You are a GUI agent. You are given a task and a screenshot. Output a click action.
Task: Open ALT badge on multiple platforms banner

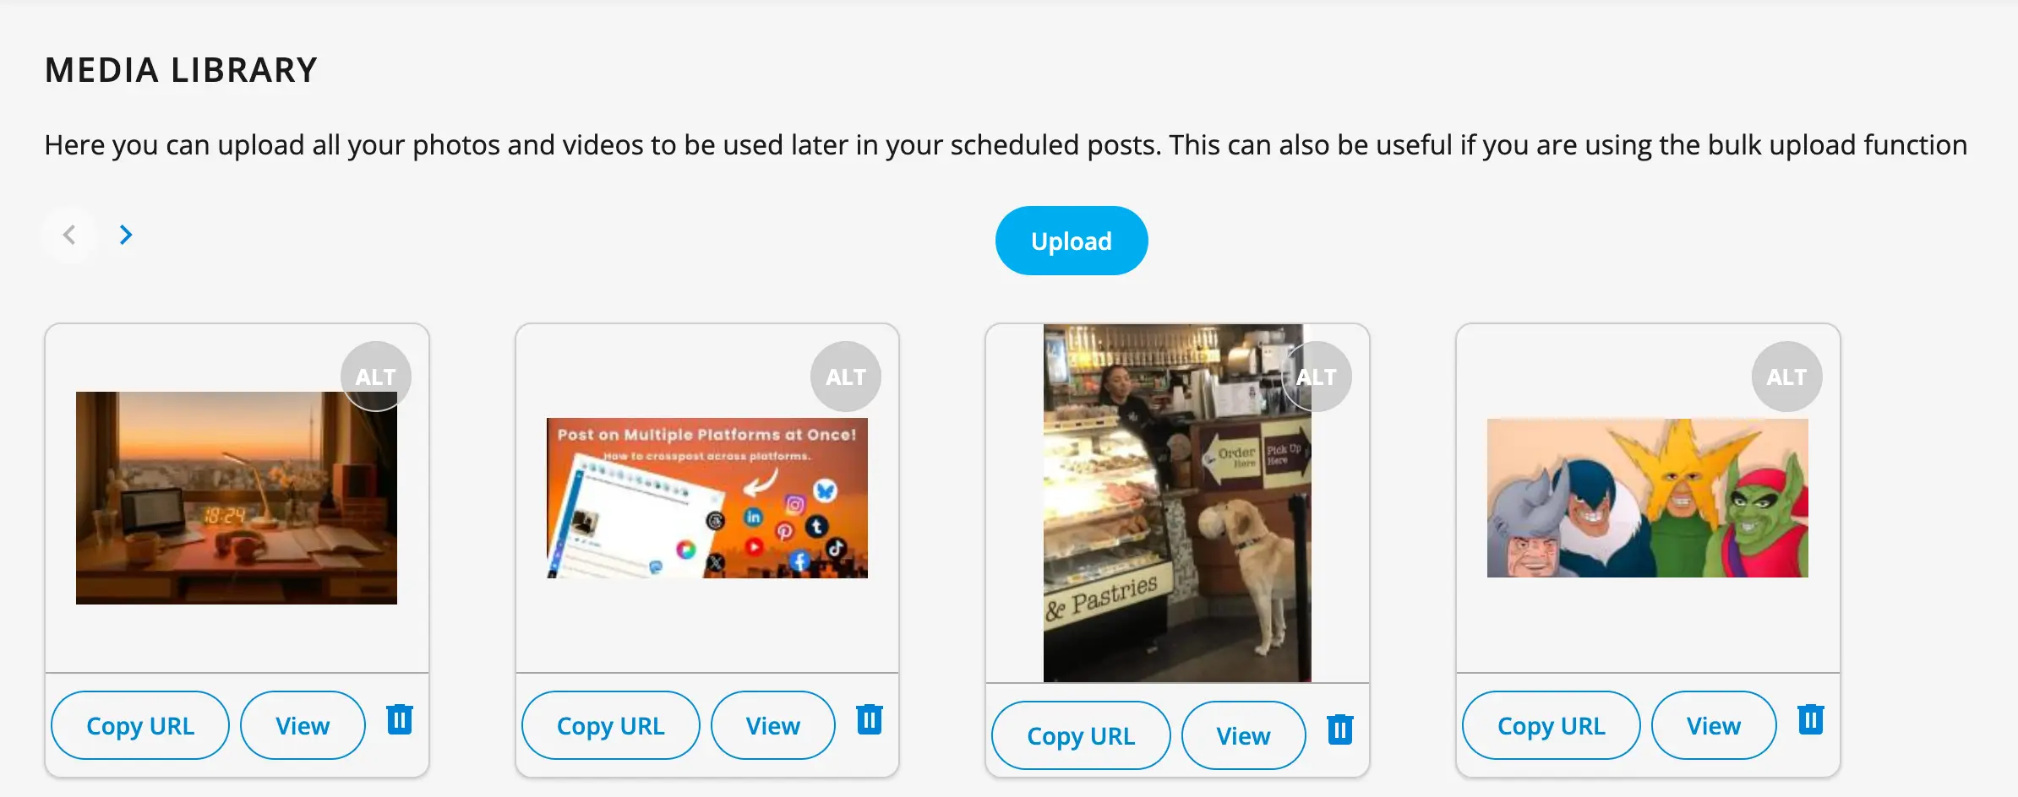[x=845, y=377]
